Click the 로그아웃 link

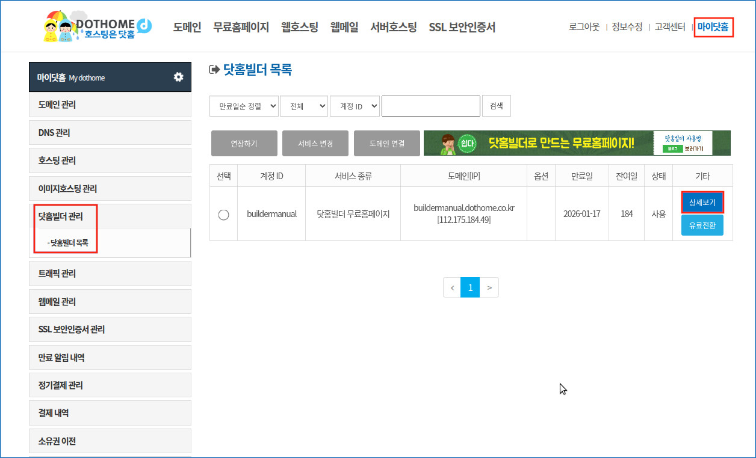(584, 27)
